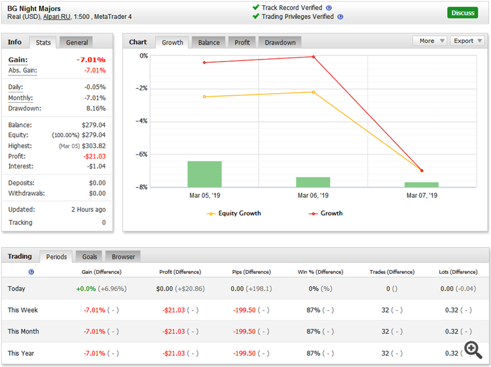
Task: Click the Trades (Difference) column header
Action: (x=392, y=272)
